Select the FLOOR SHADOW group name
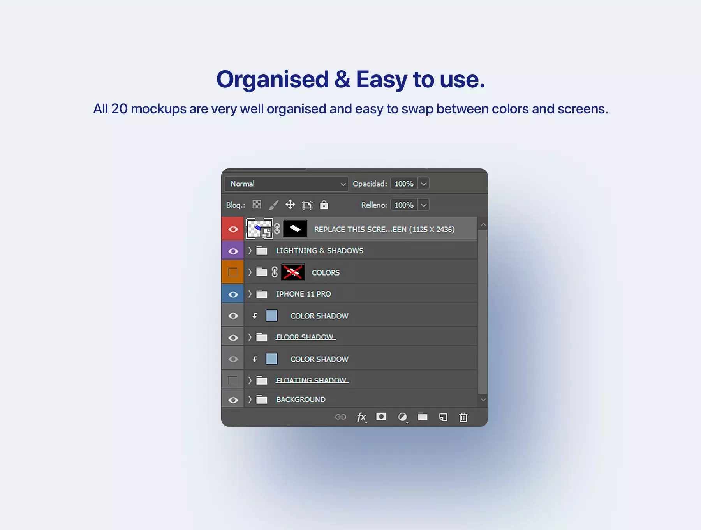 click(x=306, y=337)
